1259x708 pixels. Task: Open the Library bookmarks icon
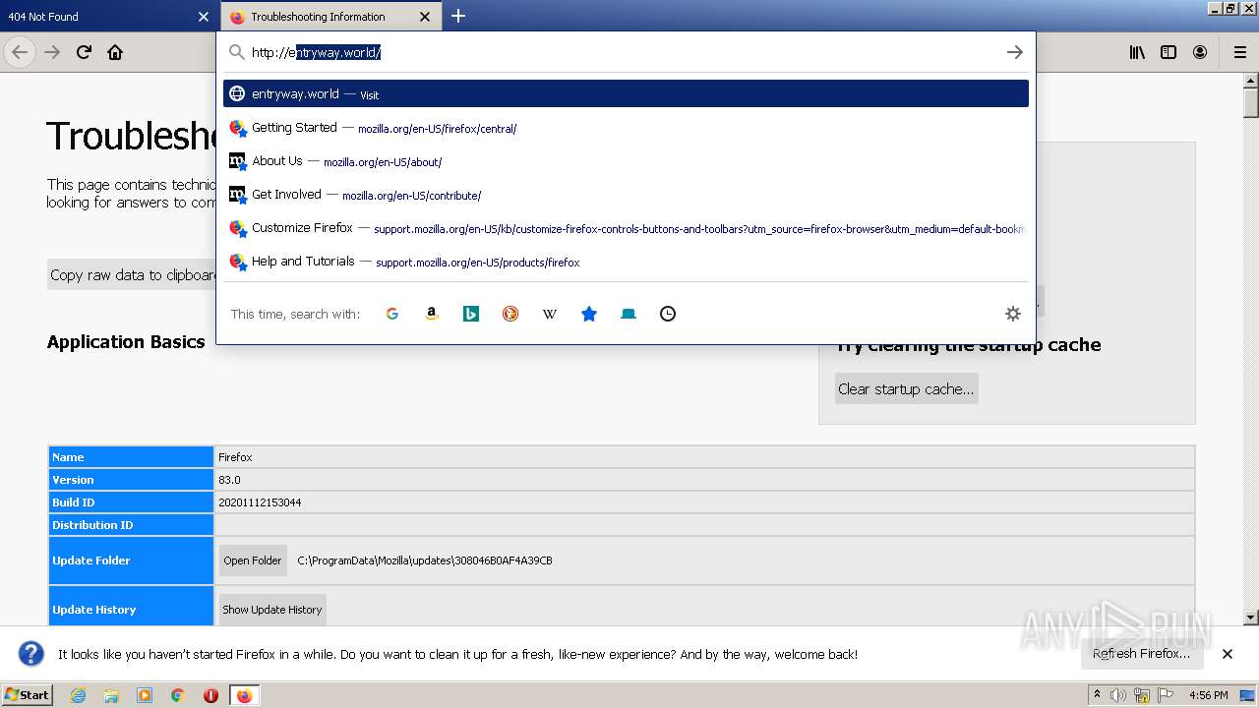(1137, 52)
